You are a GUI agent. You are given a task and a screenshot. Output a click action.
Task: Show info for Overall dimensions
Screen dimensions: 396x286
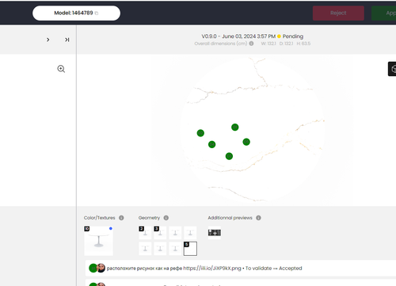251,44
